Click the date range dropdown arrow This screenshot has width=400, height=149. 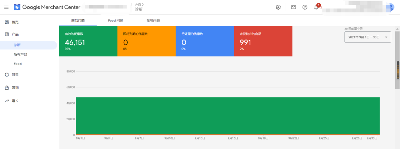click(x=386, y=37)
